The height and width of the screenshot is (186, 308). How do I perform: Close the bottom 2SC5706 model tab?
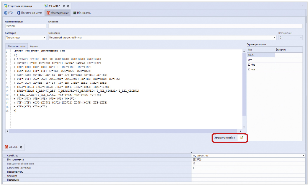pos(21,147)
